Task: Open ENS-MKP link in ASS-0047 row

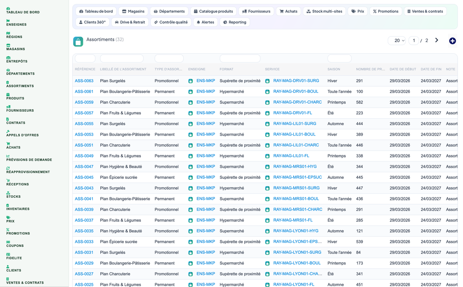Action: tap(206, 166)
